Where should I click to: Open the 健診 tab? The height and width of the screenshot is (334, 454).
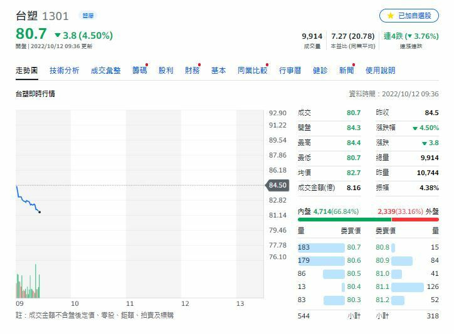point(320,71)
